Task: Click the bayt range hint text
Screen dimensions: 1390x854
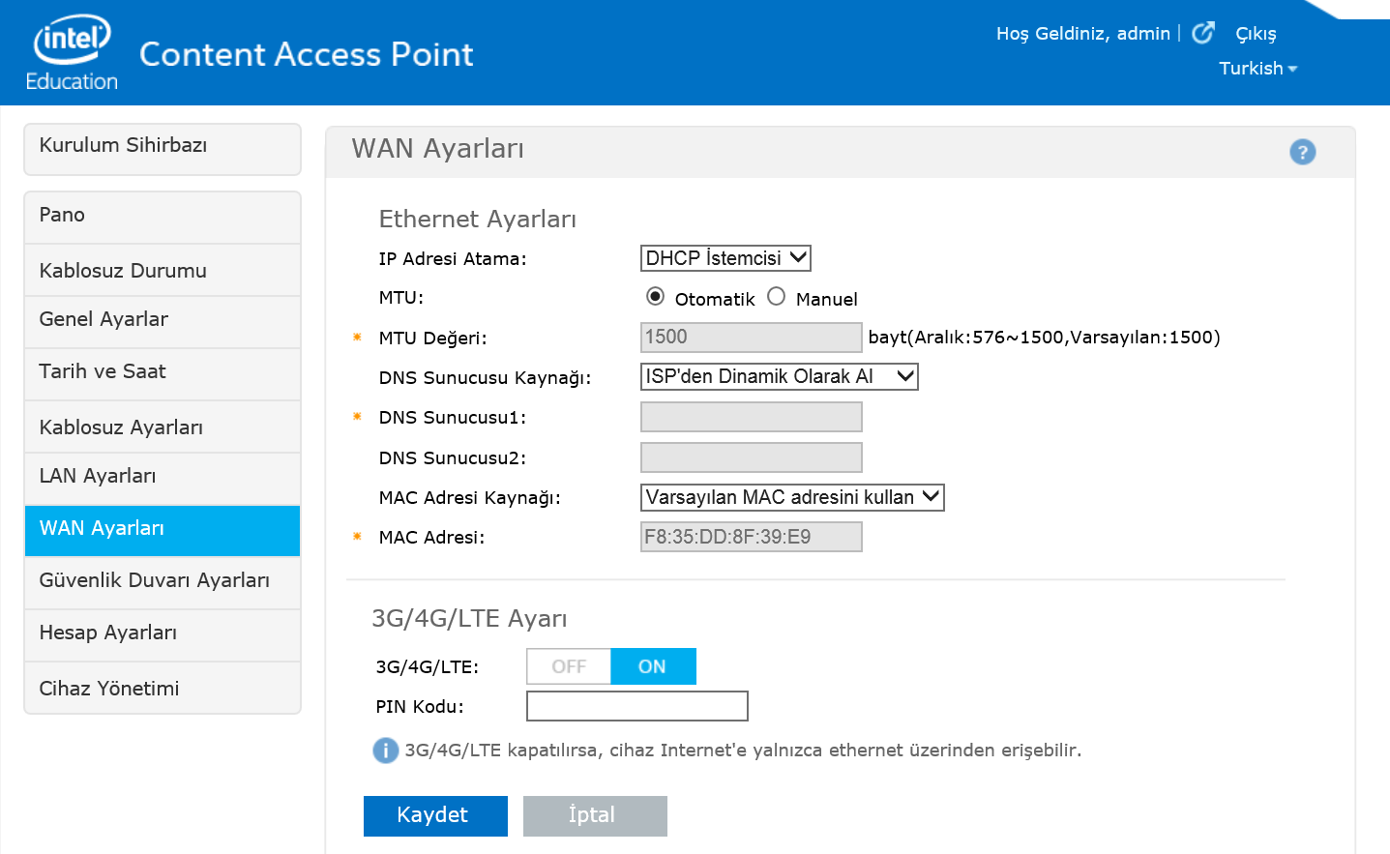Action: pos(1045,338)
